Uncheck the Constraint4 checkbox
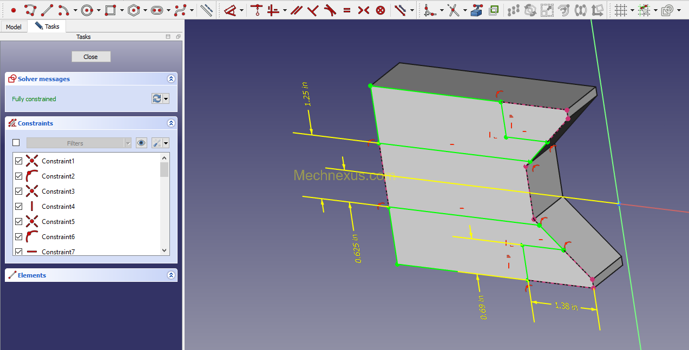This screenshot has height=350, width=689. pyautogui.click(x=19, y=206)
